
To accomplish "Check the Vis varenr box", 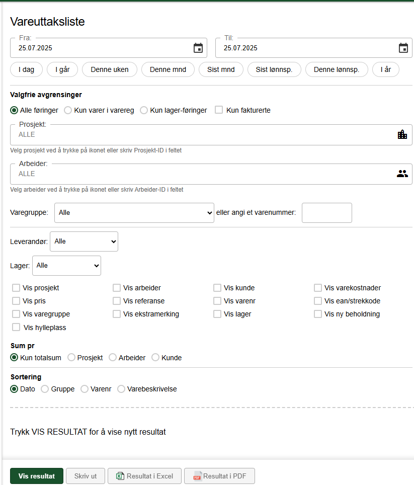I will (x=217, y=301).
